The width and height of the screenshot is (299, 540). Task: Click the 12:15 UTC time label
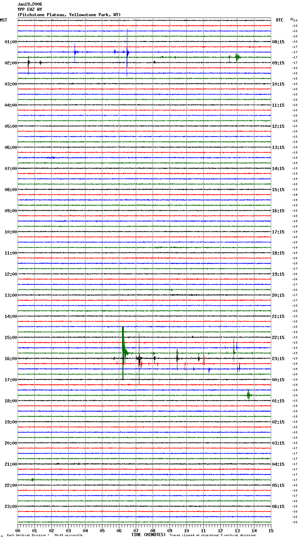[278, 126]
